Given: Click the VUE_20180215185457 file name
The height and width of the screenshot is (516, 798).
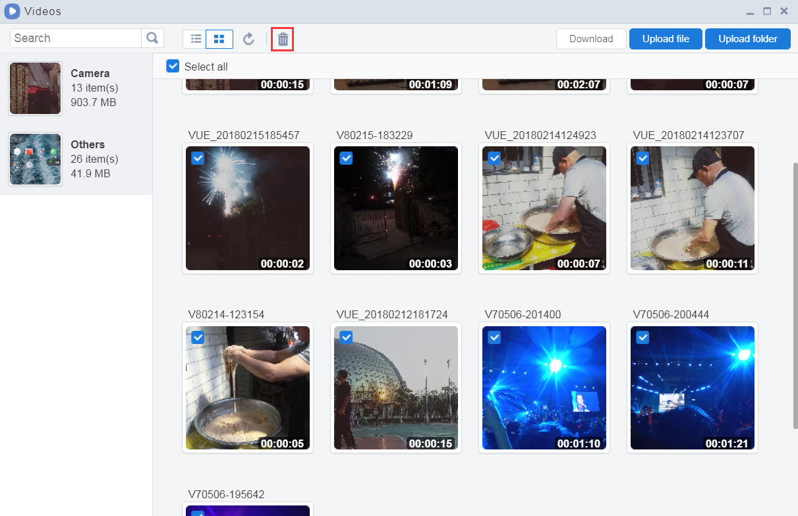Looking at the screenshot, I should (x=244, y=135).
